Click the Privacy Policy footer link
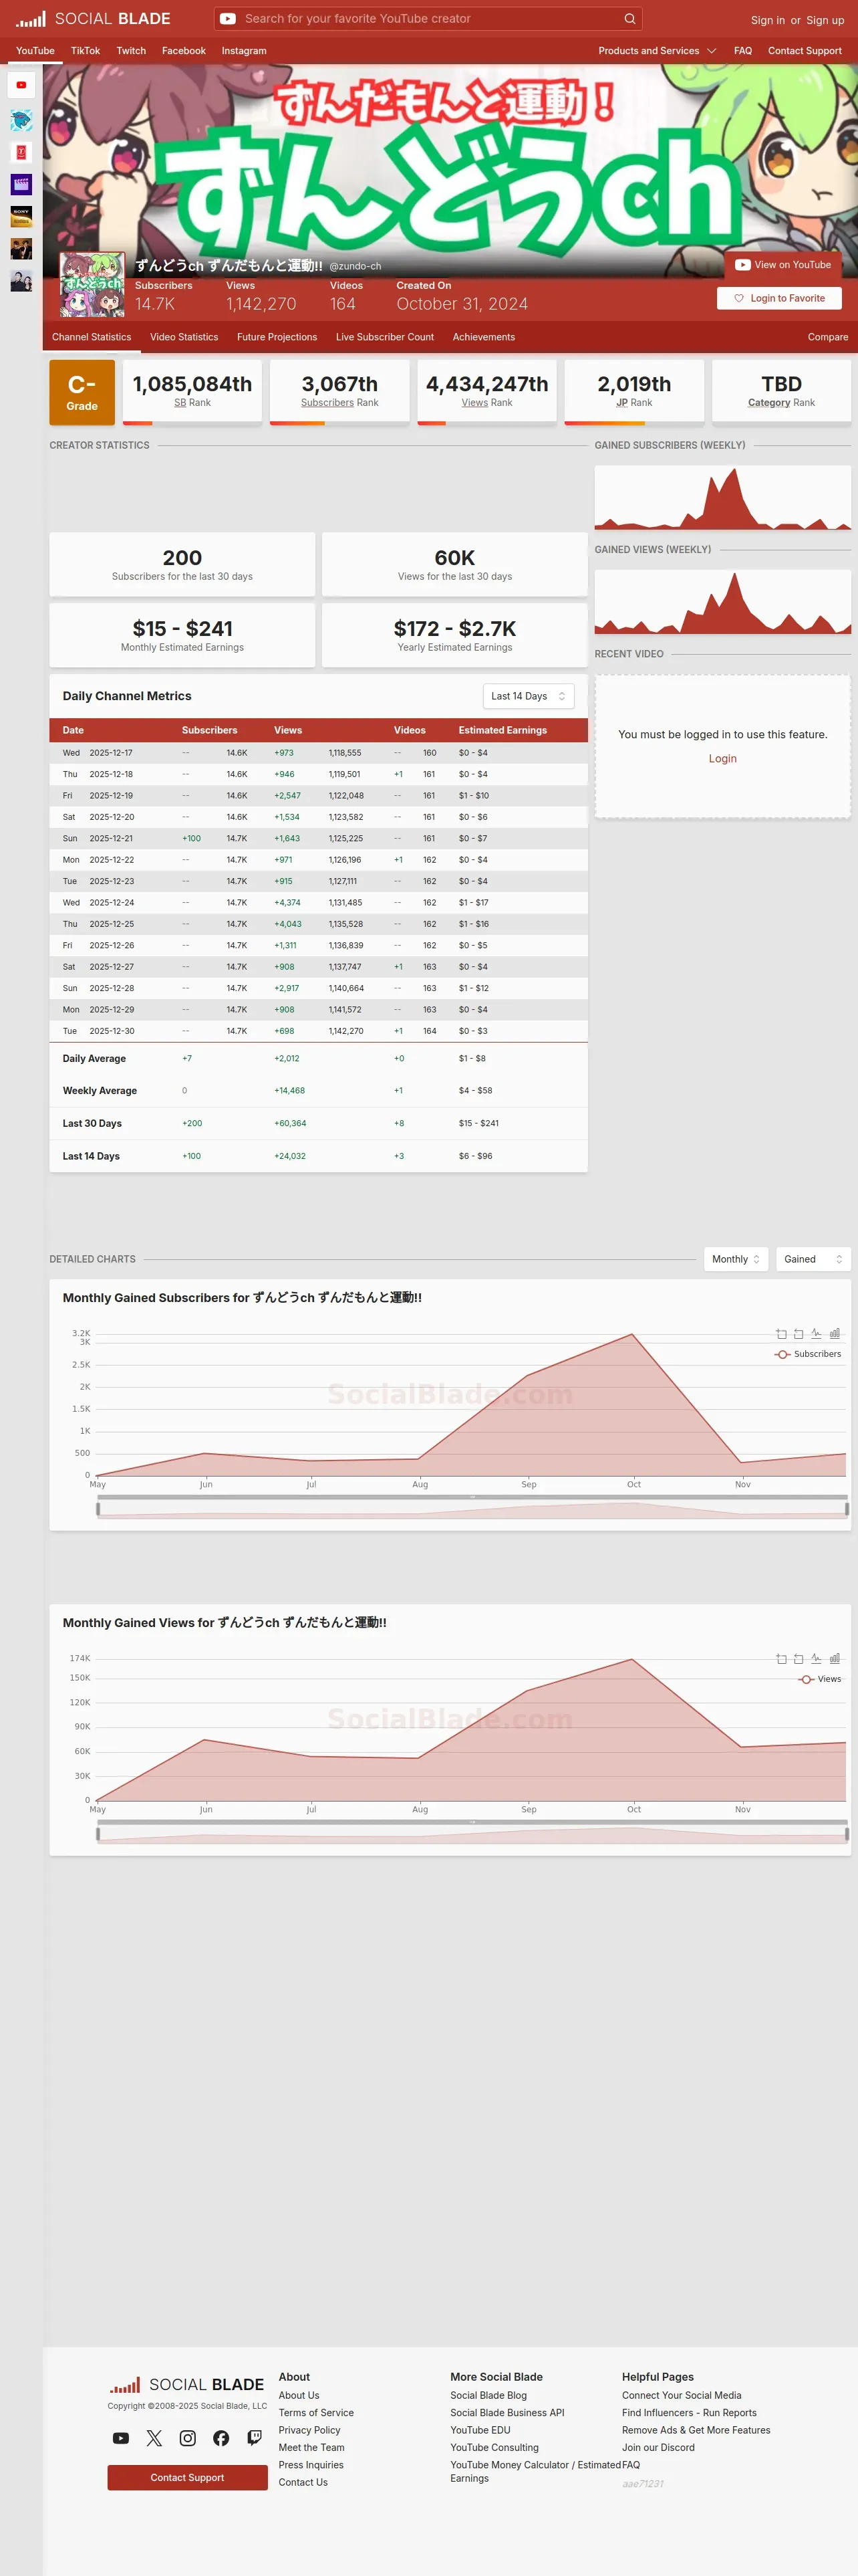 (x=309, y=2430)
